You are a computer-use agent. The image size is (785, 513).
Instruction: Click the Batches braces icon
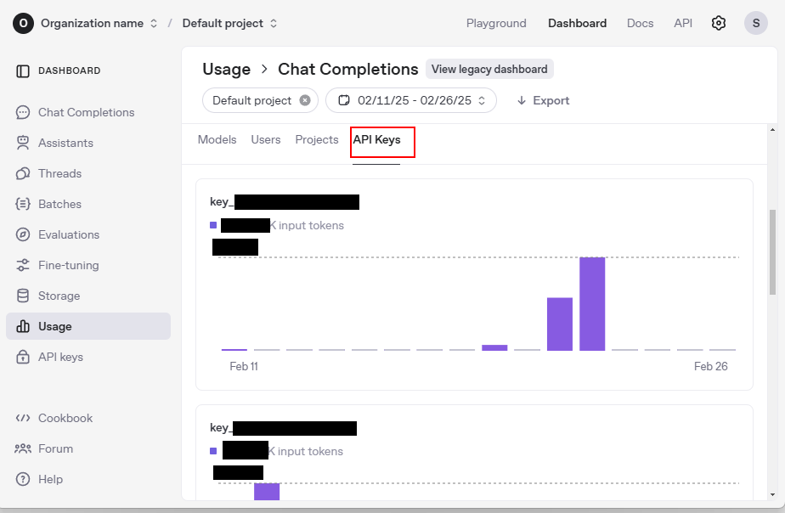pyautogui.click(x=23, y=204)
